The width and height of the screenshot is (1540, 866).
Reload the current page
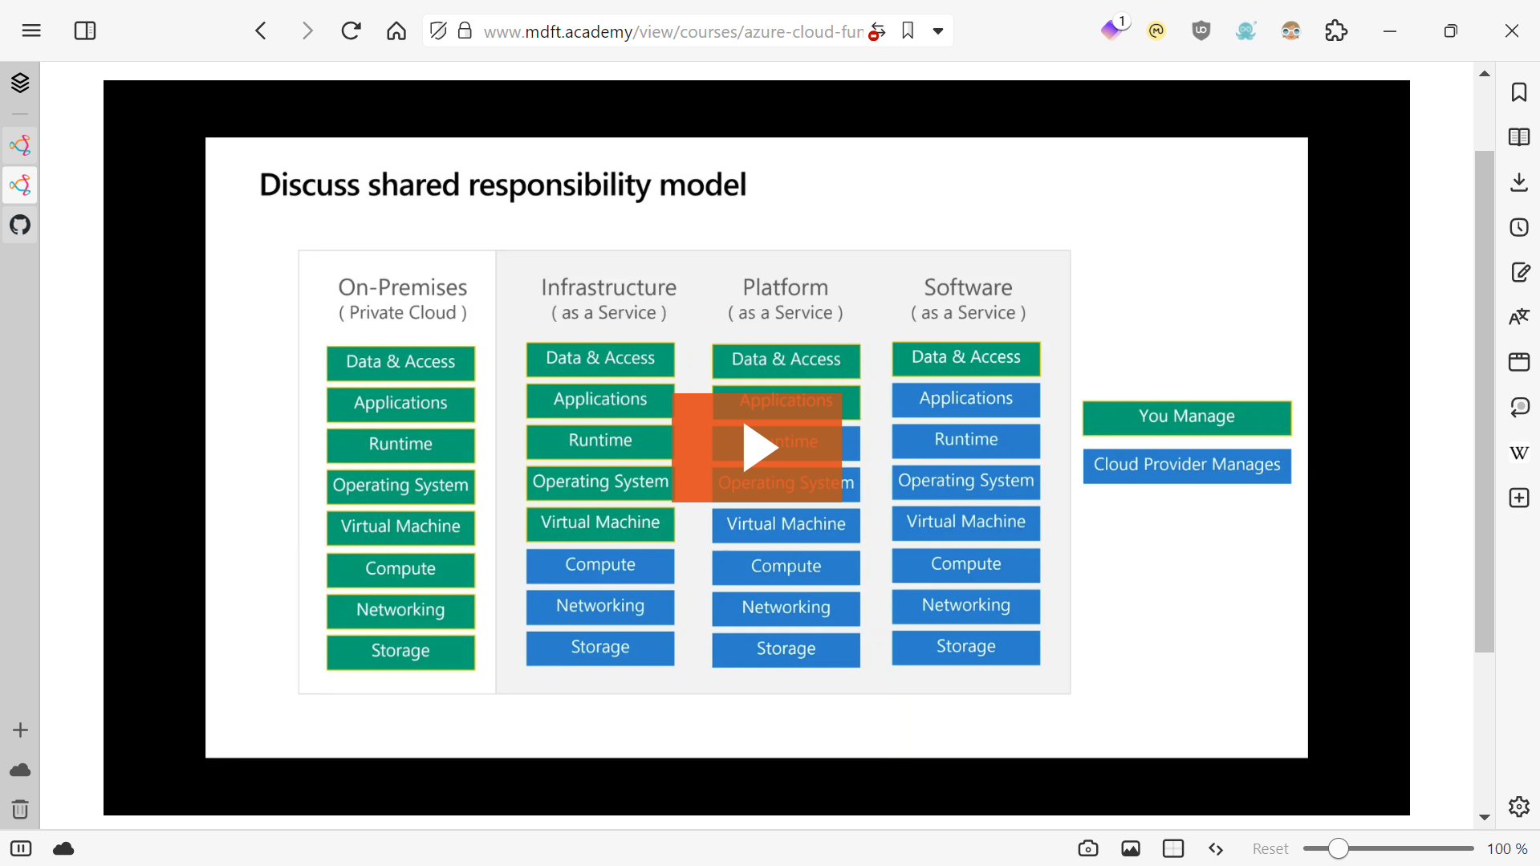click(x=351, y=30)
